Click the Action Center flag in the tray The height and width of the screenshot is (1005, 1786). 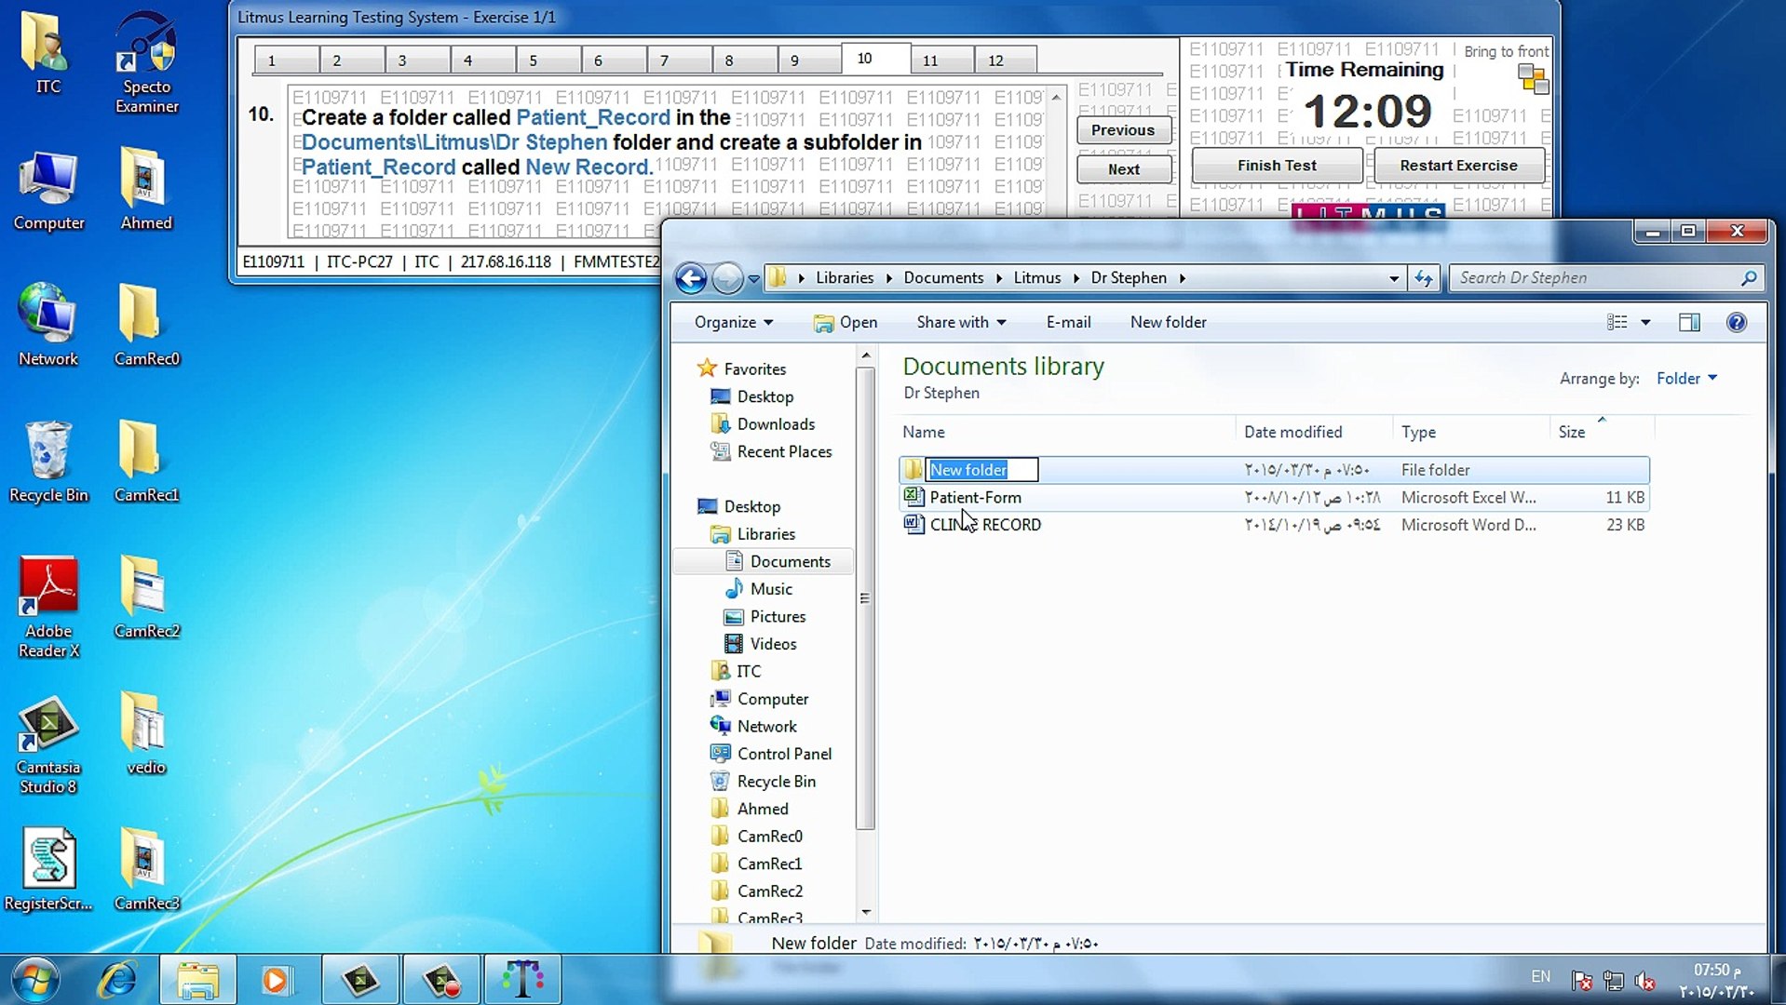[1582, 981]
